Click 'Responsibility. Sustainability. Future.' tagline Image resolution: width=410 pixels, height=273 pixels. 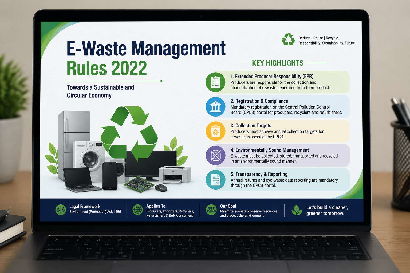coord(327,43)
